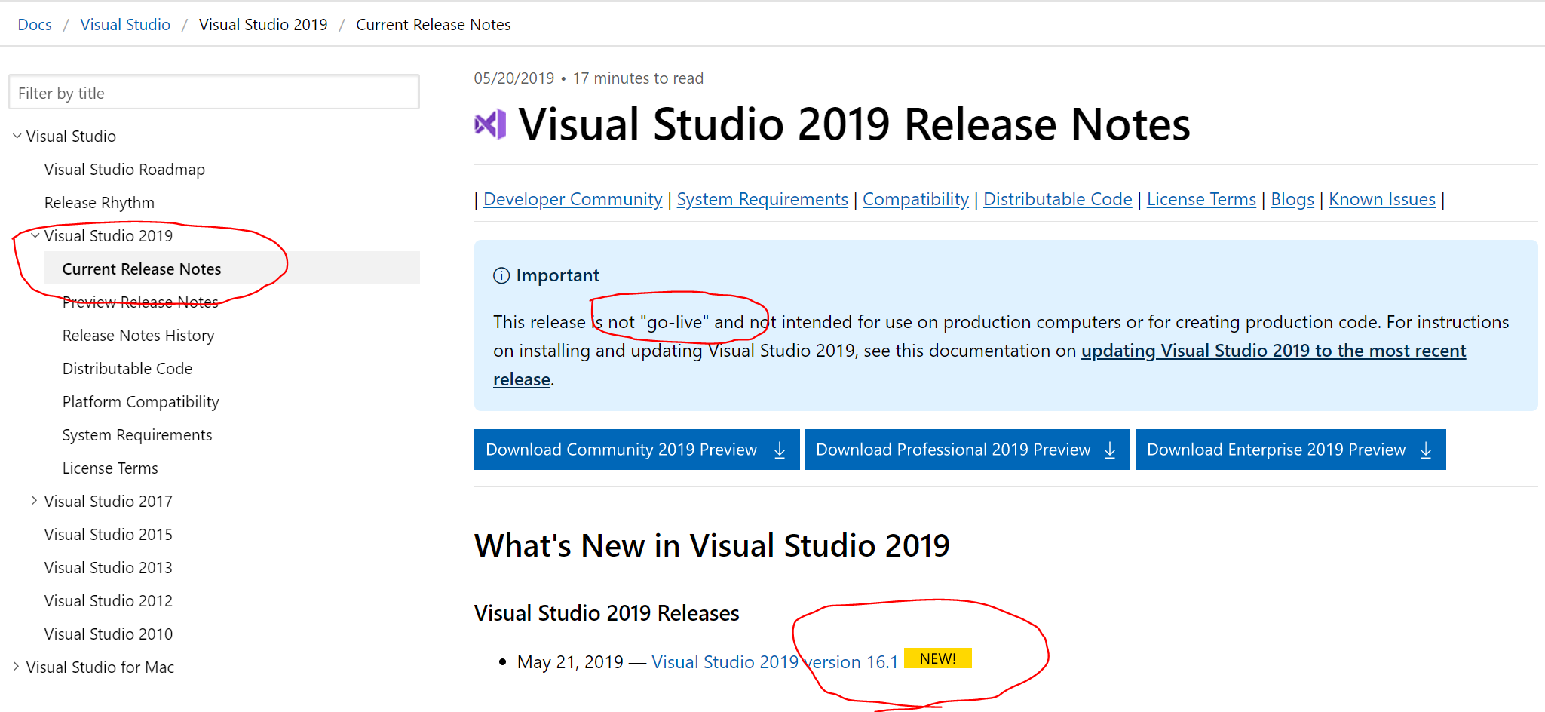The image size is (1545, 712).
Task: Open updating Visual Studio 2019 documentation link
Action: [1274, 351]
